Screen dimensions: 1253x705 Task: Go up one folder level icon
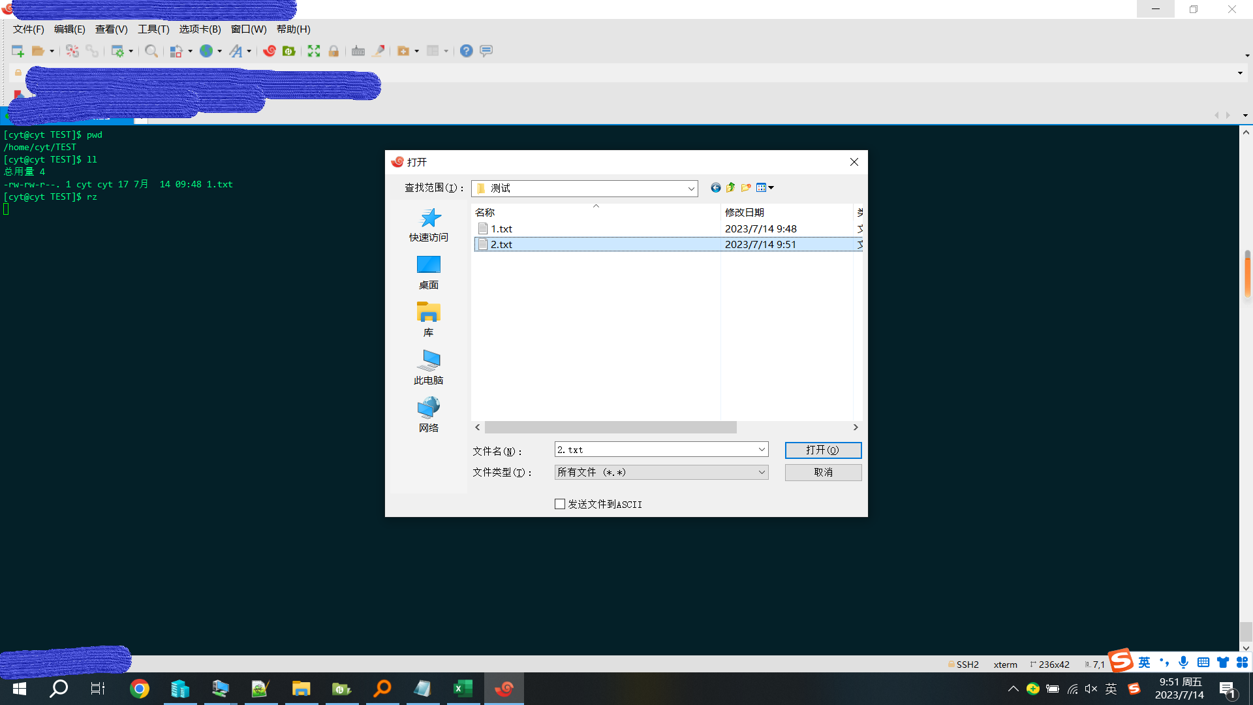pyautogui.click(x=731, y=188)
